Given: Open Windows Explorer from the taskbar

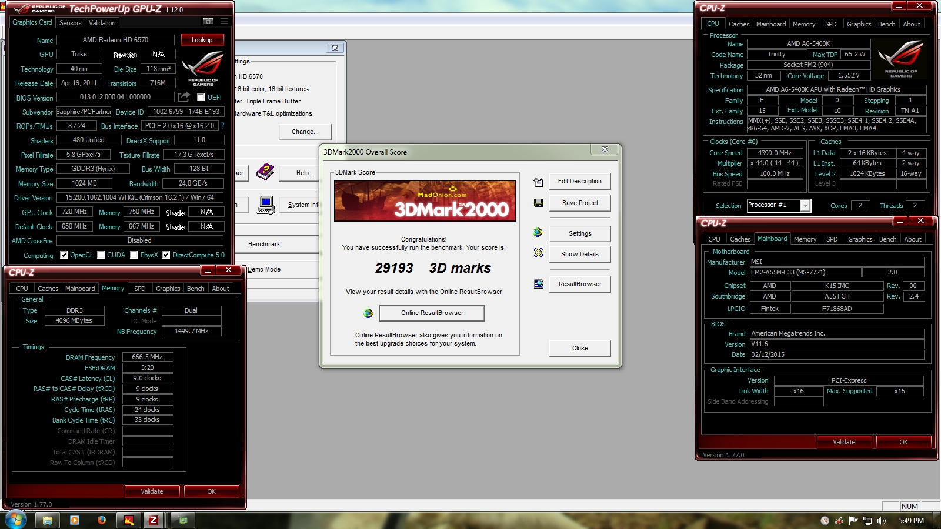Looking at the screenshot, I should (48, 520).
